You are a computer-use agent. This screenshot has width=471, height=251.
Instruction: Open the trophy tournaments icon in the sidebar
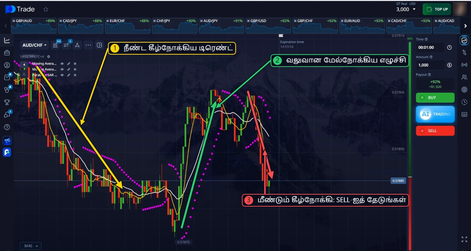click(7, 102)
